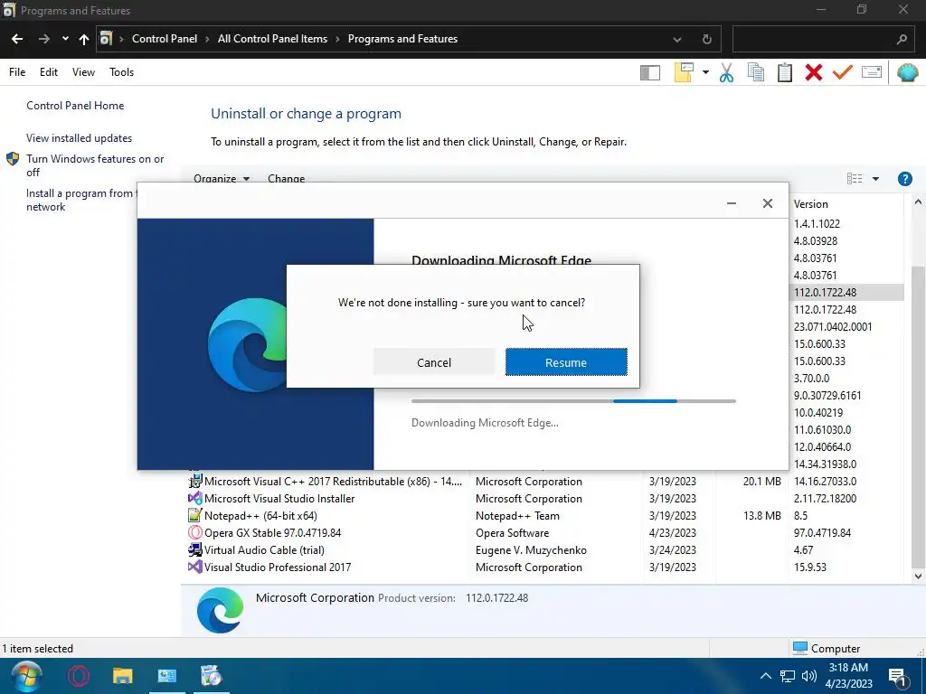Click the Control Panel breadcrumb
This screenshot has height=694, width=926.
tap(165, 39)
